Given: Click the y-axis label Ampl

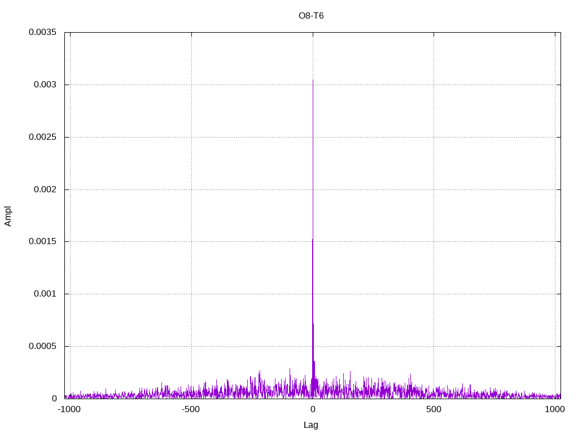Looking at the screenshot, I should click(8, 216).
